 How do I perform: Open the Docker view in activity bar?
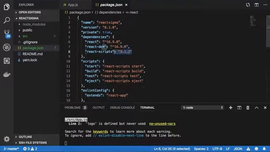click(x=7, y=74)
